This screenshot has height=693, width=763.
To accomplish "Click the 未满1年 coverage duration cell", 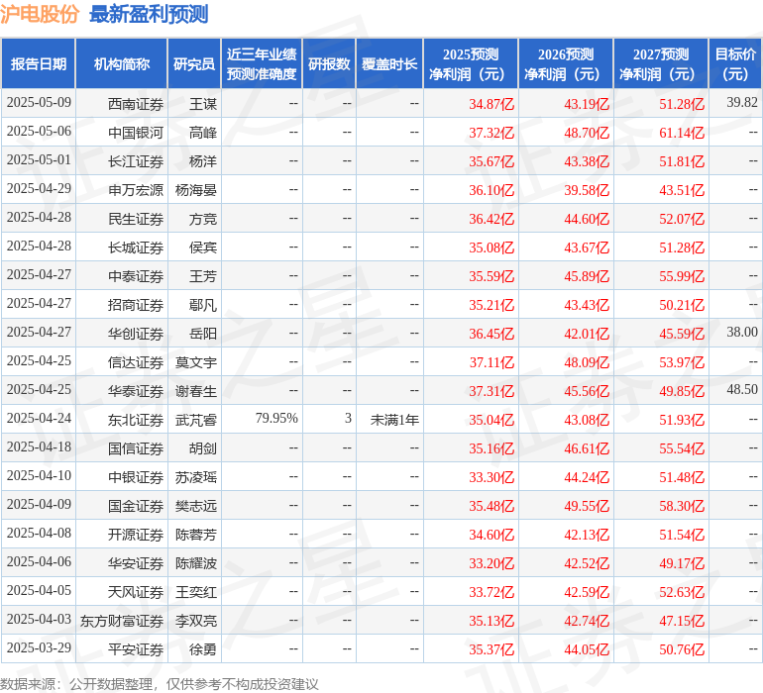I will click(394, 419).
